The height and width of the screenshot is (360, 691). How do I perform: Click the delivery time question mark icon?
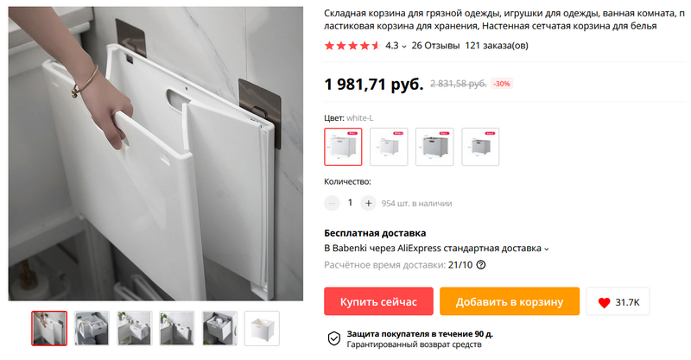pyautogui.click(x=481, y=265)
